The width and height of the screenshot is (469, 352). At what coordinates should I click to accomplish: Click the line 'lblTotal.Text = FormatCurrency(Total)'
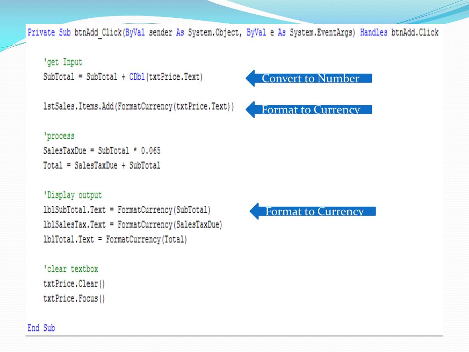click(x=115, y=239)
